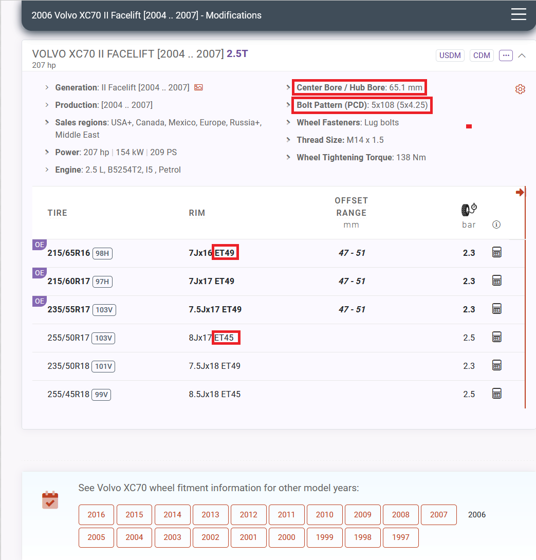
Task: Open the hamburger menu in header
Action: (519, 14)
